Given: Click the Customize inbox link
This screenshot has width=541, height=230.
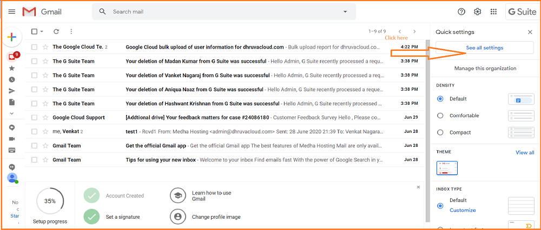Looking at the screenshot, I should (463, 210).
